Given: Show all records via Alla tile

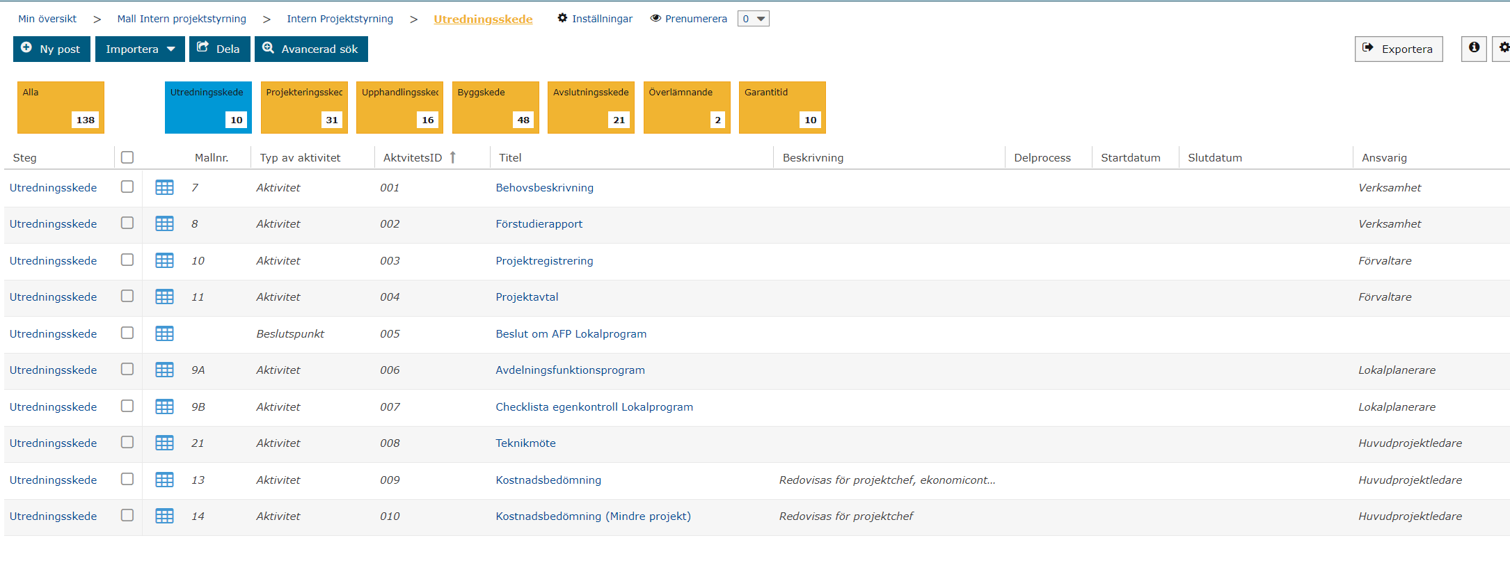Looking at the screenshot, I should pyautogui.click(x=61, y=107).
